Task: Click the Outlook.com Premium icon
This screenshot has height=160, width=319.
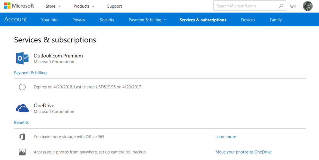Action: pos(22,58)
